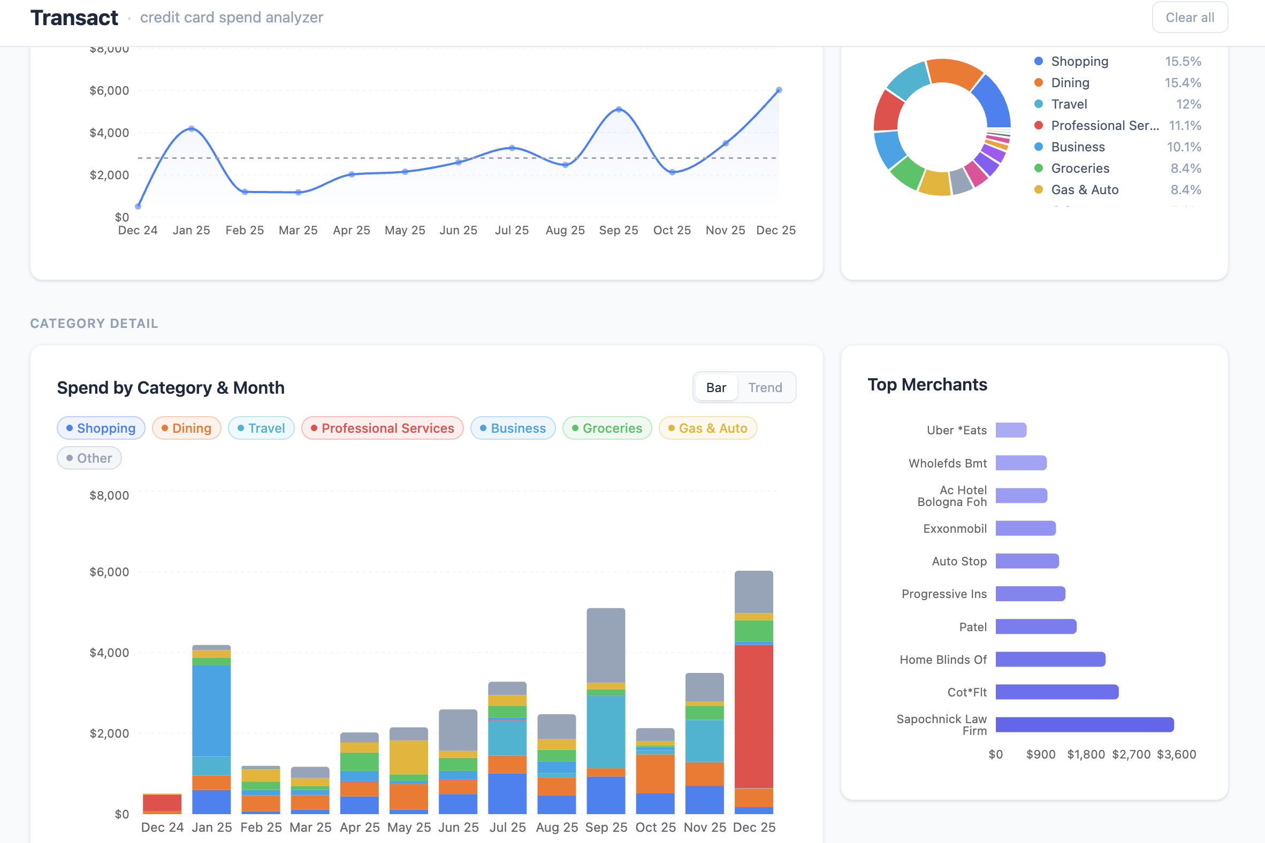Toggle the Business category chip
This screenshot has height=843, width=1265.
pyautogui.click(x=513, y=428)
